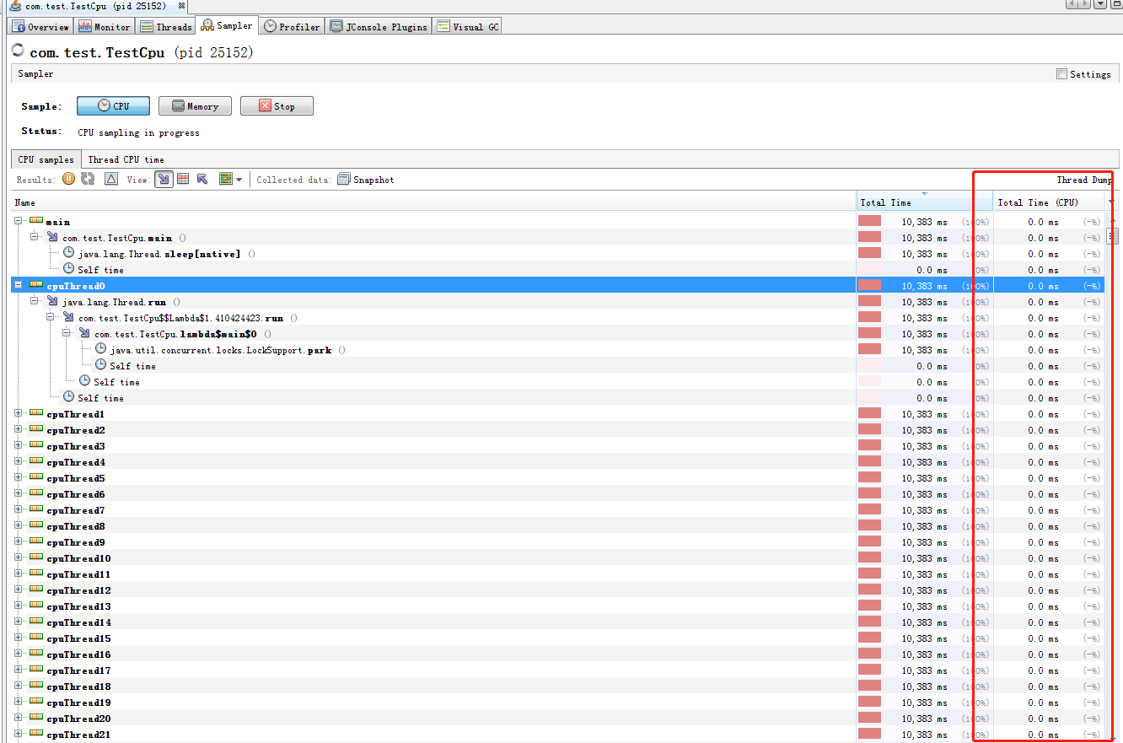Switch to the Reverse calls view icon

pyautogui.click(x=202, y=179)
